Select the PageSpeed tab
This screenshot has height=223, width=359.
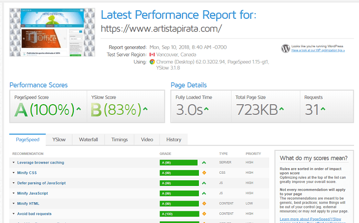28,140
